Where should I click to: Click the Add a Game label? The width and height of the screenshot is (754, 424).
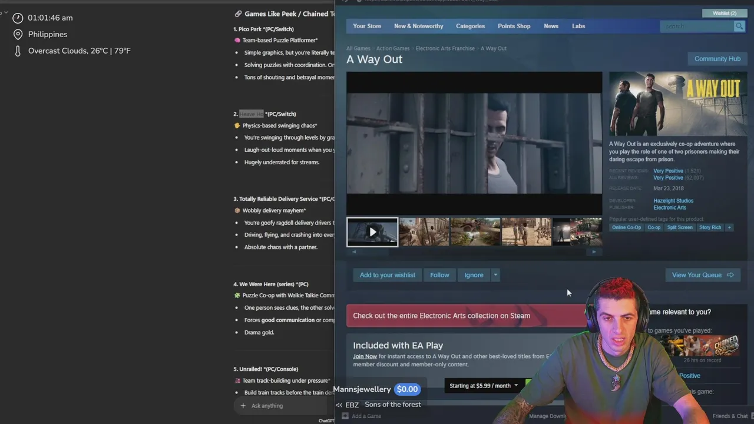(x=366, y=416)
